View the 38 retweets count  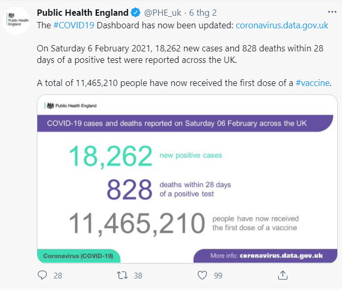pos(138,276)
